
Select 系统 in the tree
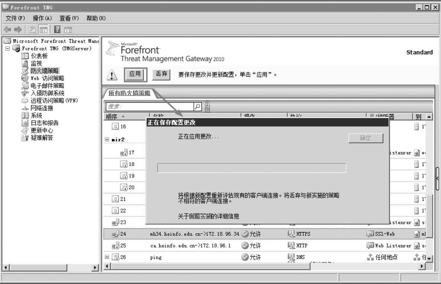click(36, 115)
